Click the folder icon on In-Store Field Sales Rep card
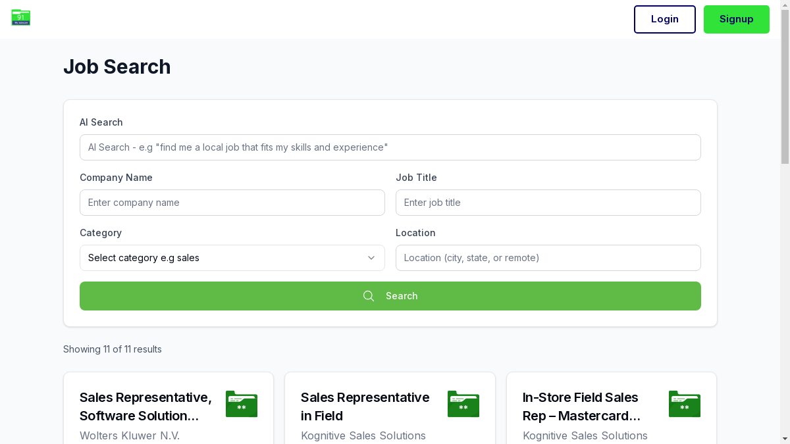The width and height of the screenshot is (790, 444). coord(685,404)
